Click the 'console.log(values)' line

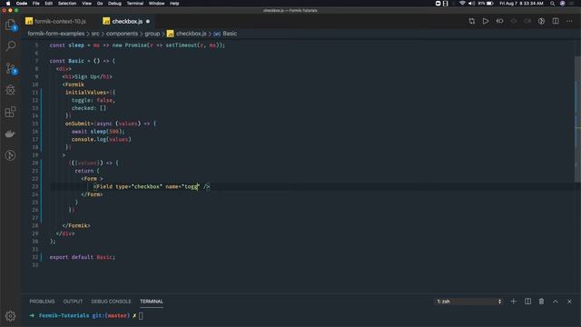101,139
